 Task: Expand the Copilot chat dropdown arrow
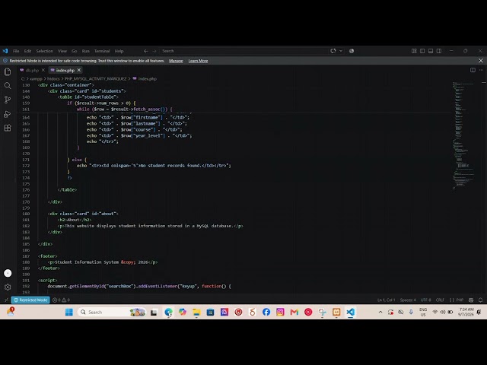click(x=341, y=51)
